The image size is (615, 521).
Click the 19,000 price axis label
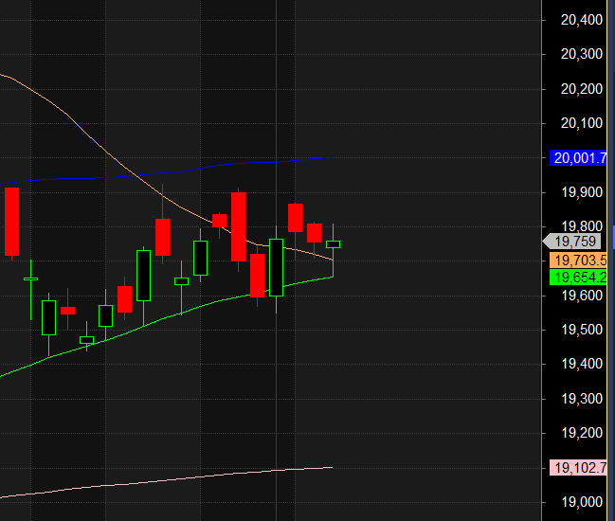click(582, 502)
